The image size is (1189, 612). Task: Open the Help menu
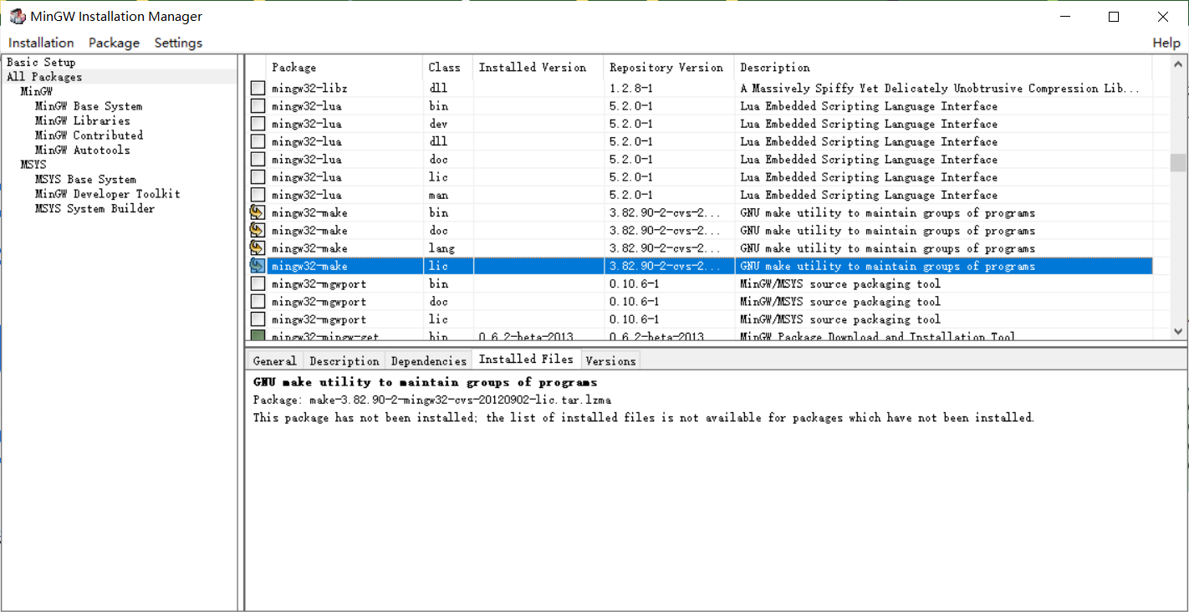coord(1166,43)
